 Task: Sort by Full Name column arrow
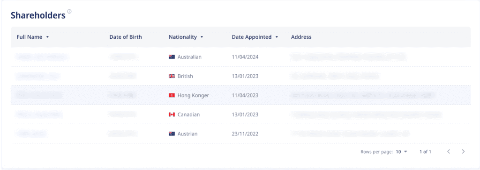pos(47,37)
